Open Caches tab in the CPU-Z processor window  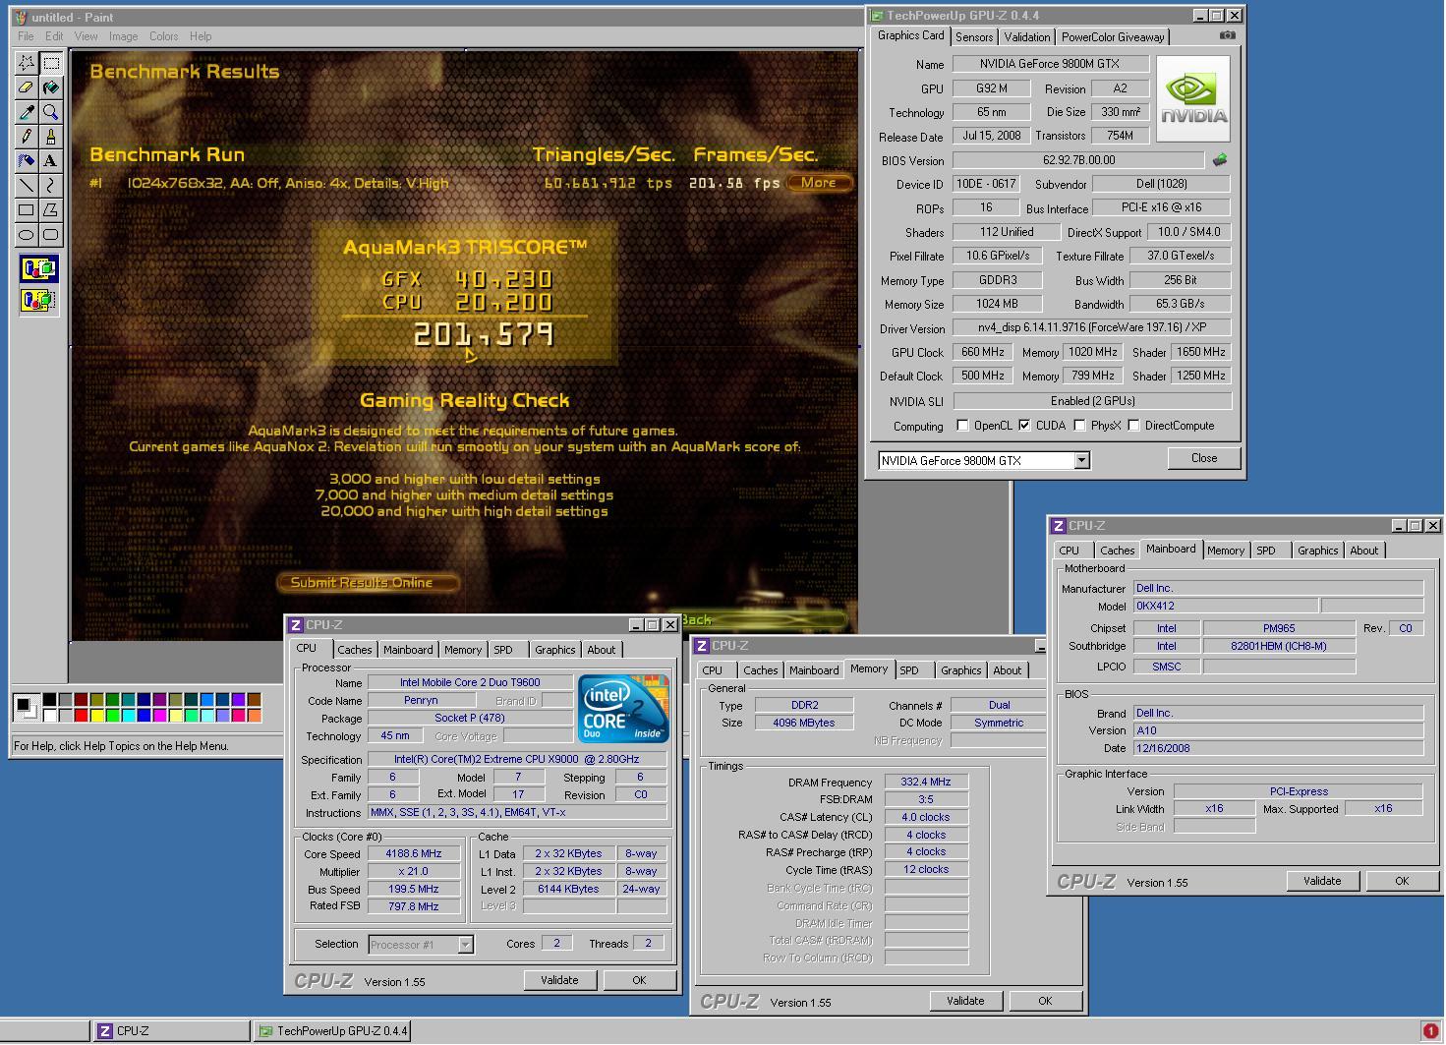coord(355,650)
